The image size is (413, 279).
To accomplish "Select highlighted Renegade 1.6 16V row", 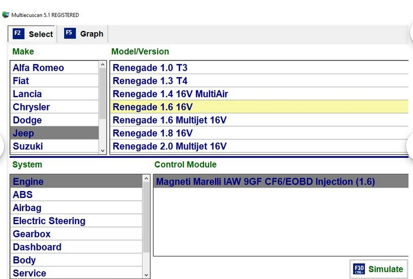I will tap(259, 107).
